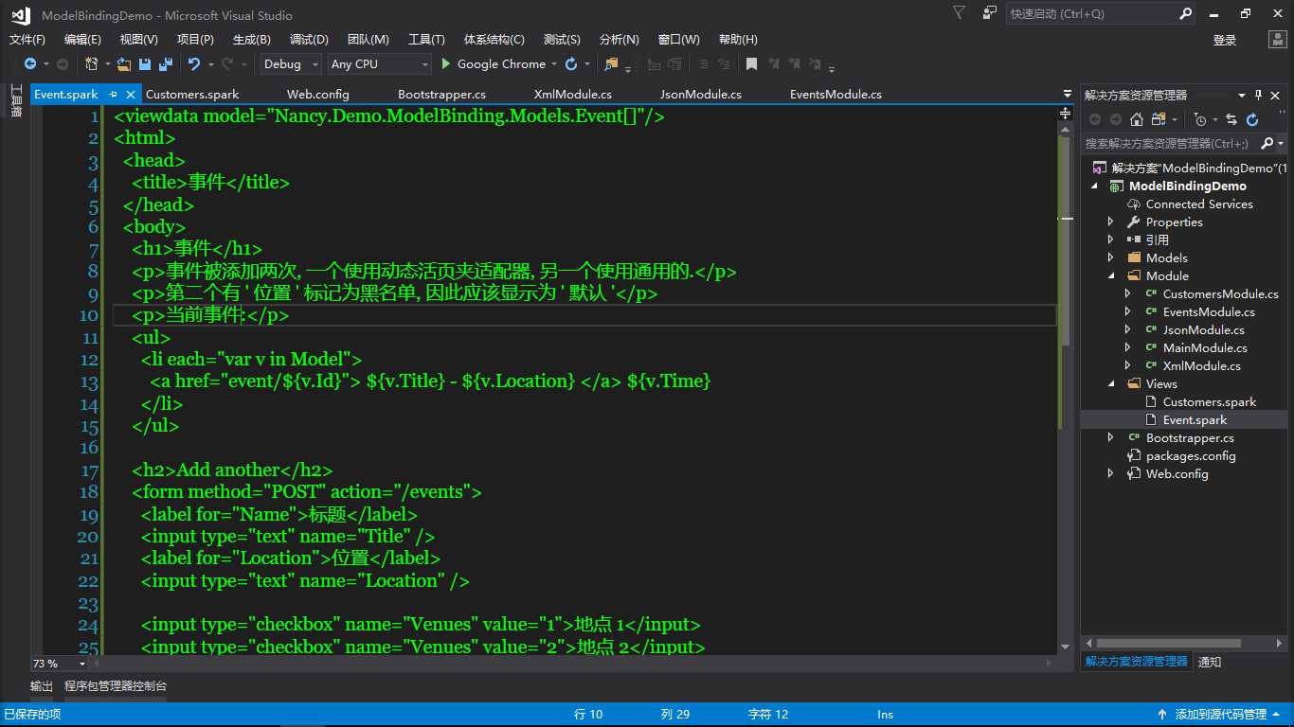Image resolution: width=1294 pixels, height=727 pixels.
Task: Select packages.config in Solution Explorer
Action: (1191, 456)
